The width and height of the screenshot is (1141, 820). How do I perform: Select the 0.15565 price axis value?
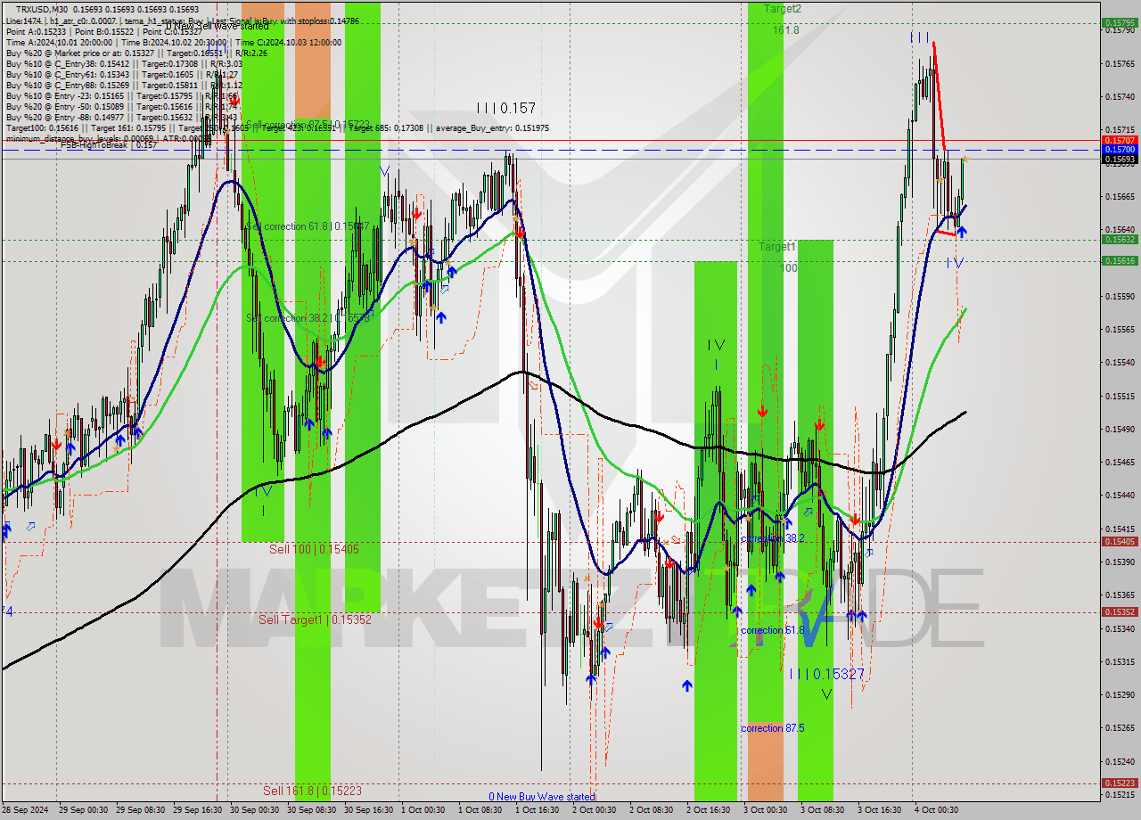click(x=1120, y=329)
